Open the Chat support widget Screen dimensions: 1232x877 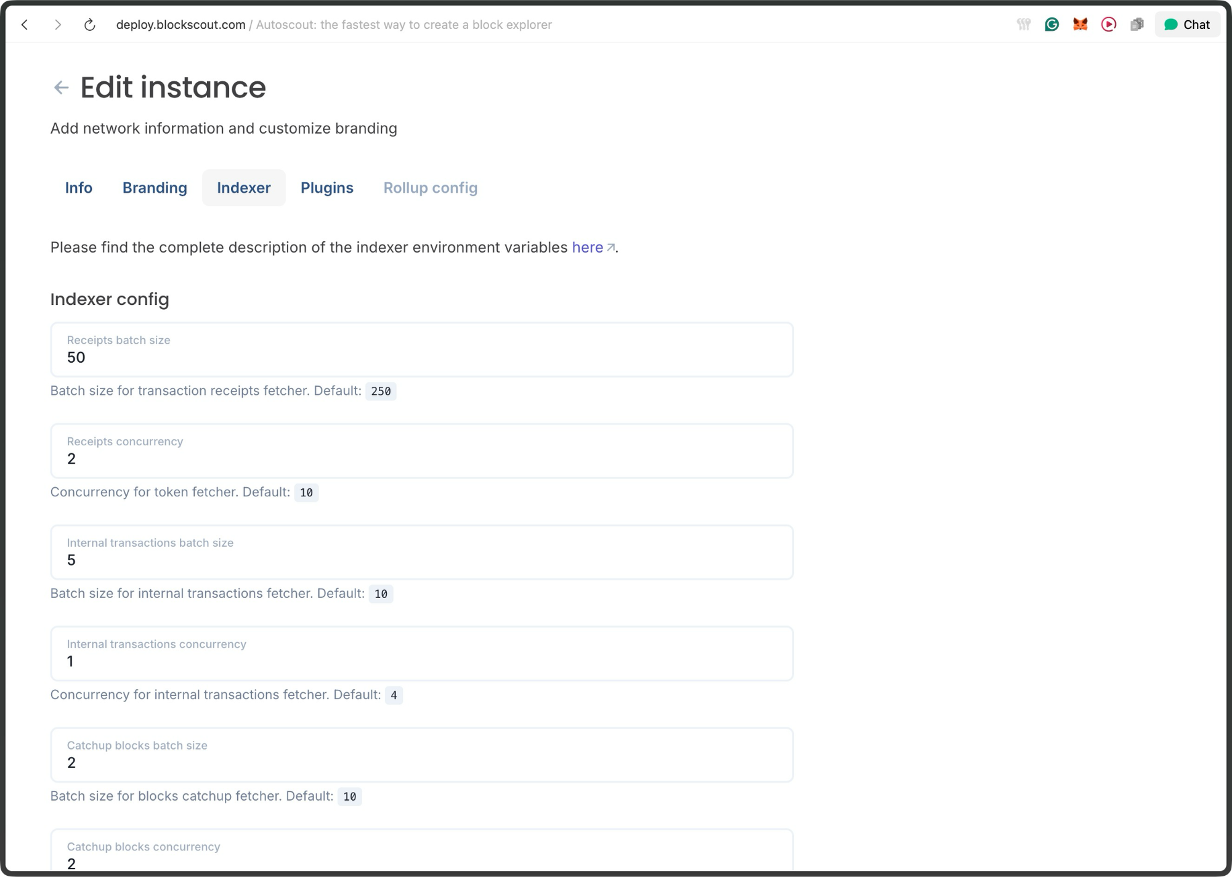pos(1186,24)
